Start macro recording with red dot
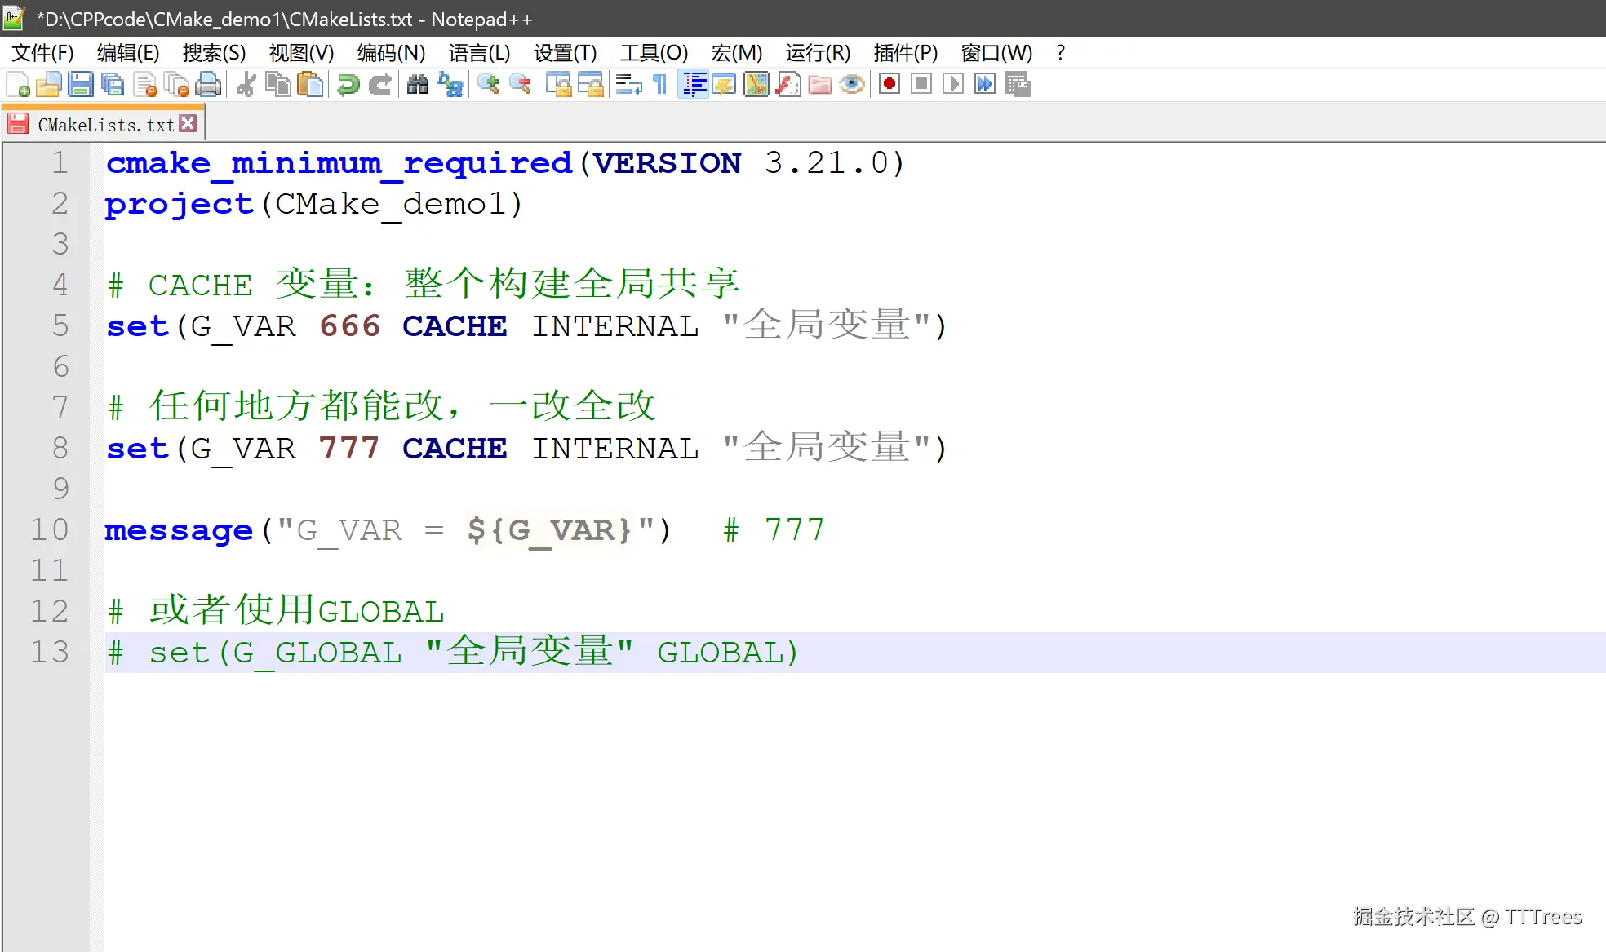The image size is (1606, 952). point(890,85)
